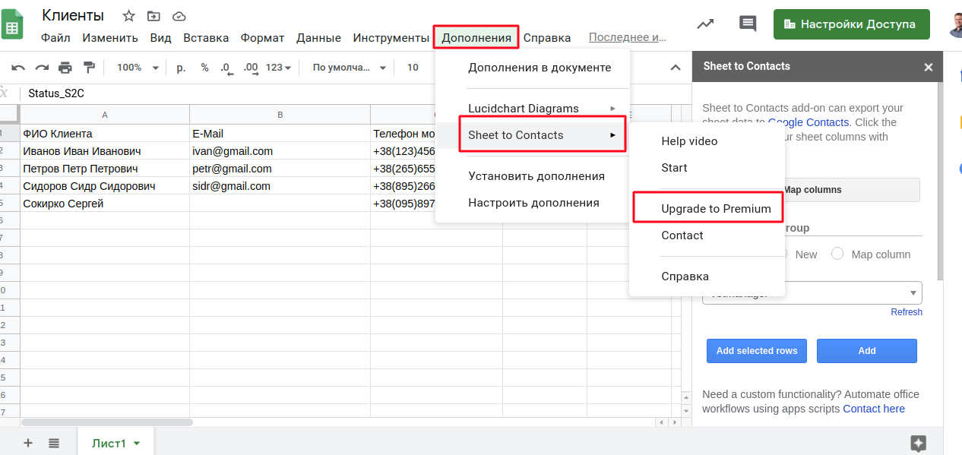Collapse the toolbar with the up chevron
This screenshot has width=962, height=455.
(675, 68)
